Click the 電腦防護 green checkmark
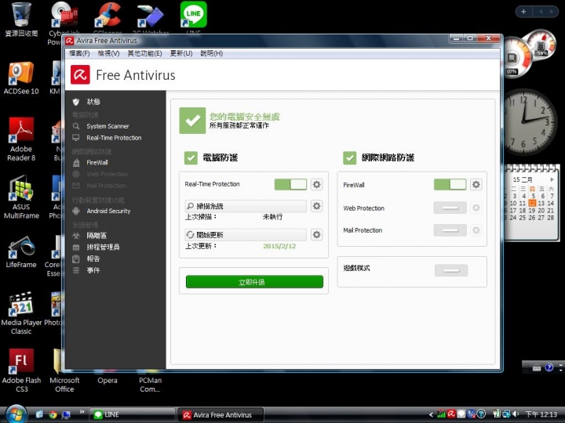The width and height of the screenshot is (565, 423). click(191, 157)
